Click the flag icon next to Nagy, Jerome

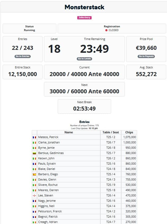click(34, 201)
